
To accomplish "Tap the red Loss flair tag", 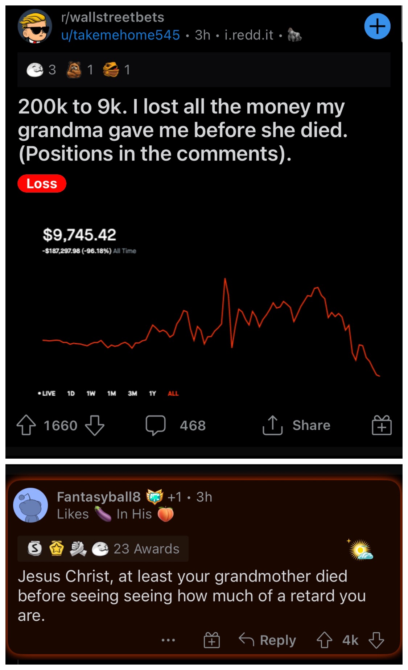I will click(x=42, y=183).
